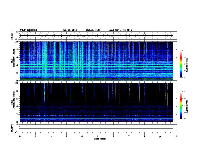Click the "10" kHz tick on ch.1 frequency axis
198x153 pixels.
[17, 42]
